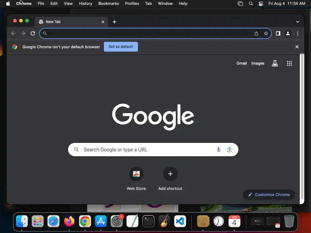Screen dimensions: 311x233
Task: Open Terminal from the dock
Action: [x=148, y=221]
